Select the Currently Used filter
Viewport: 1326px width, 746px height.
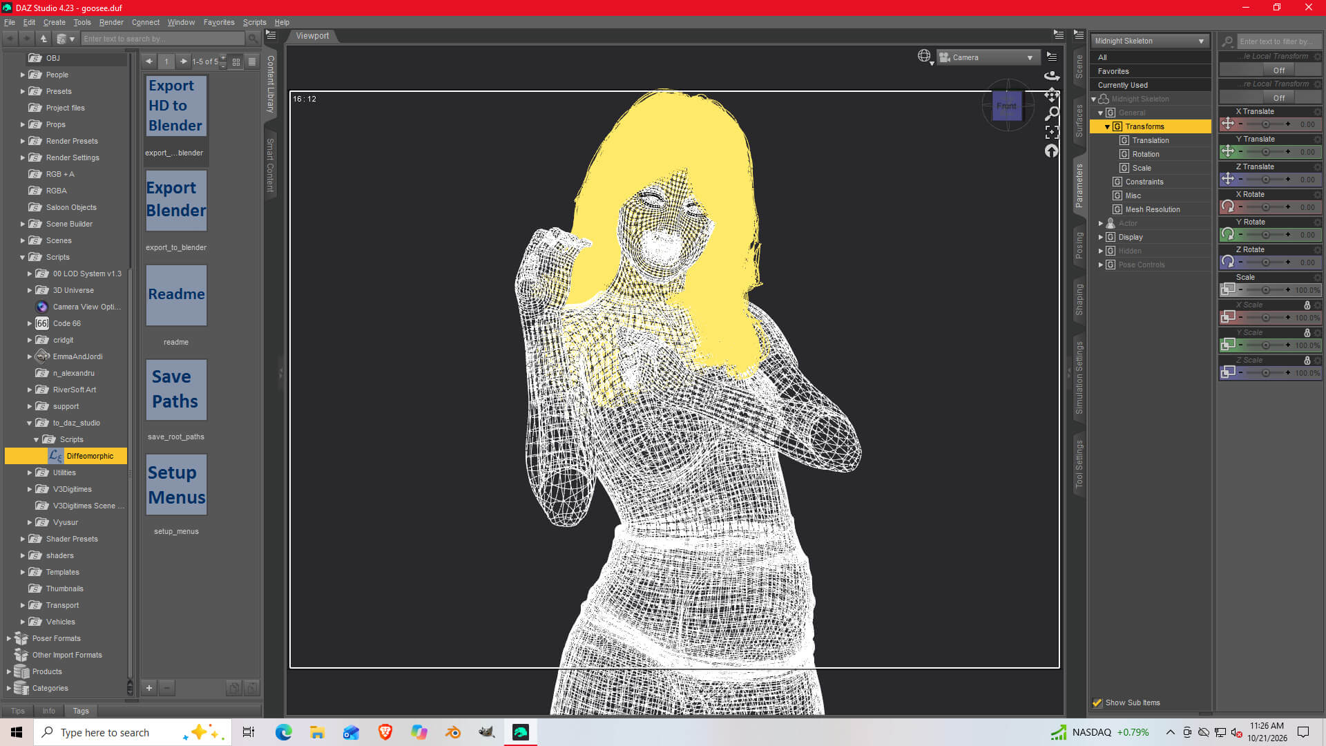pyautogui.click(x=1150, y=85)
